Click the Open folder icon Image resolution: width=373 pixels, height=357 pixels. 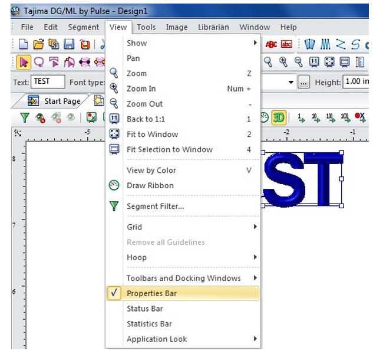click(38, 44)
